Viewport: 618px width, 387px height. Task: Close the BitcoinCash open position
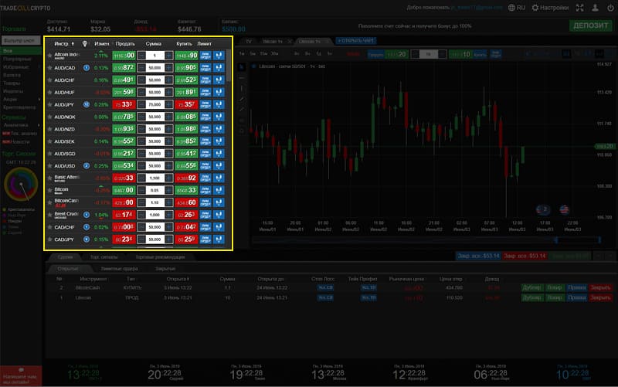(600, 287)
